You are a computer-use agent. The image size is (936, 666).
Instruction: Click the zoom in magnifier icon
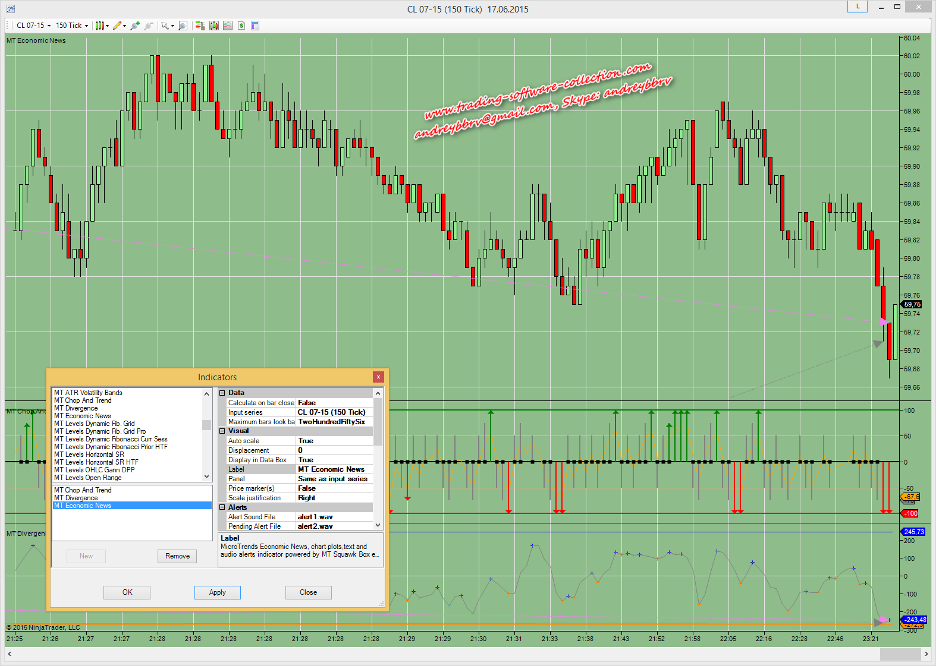135,26
